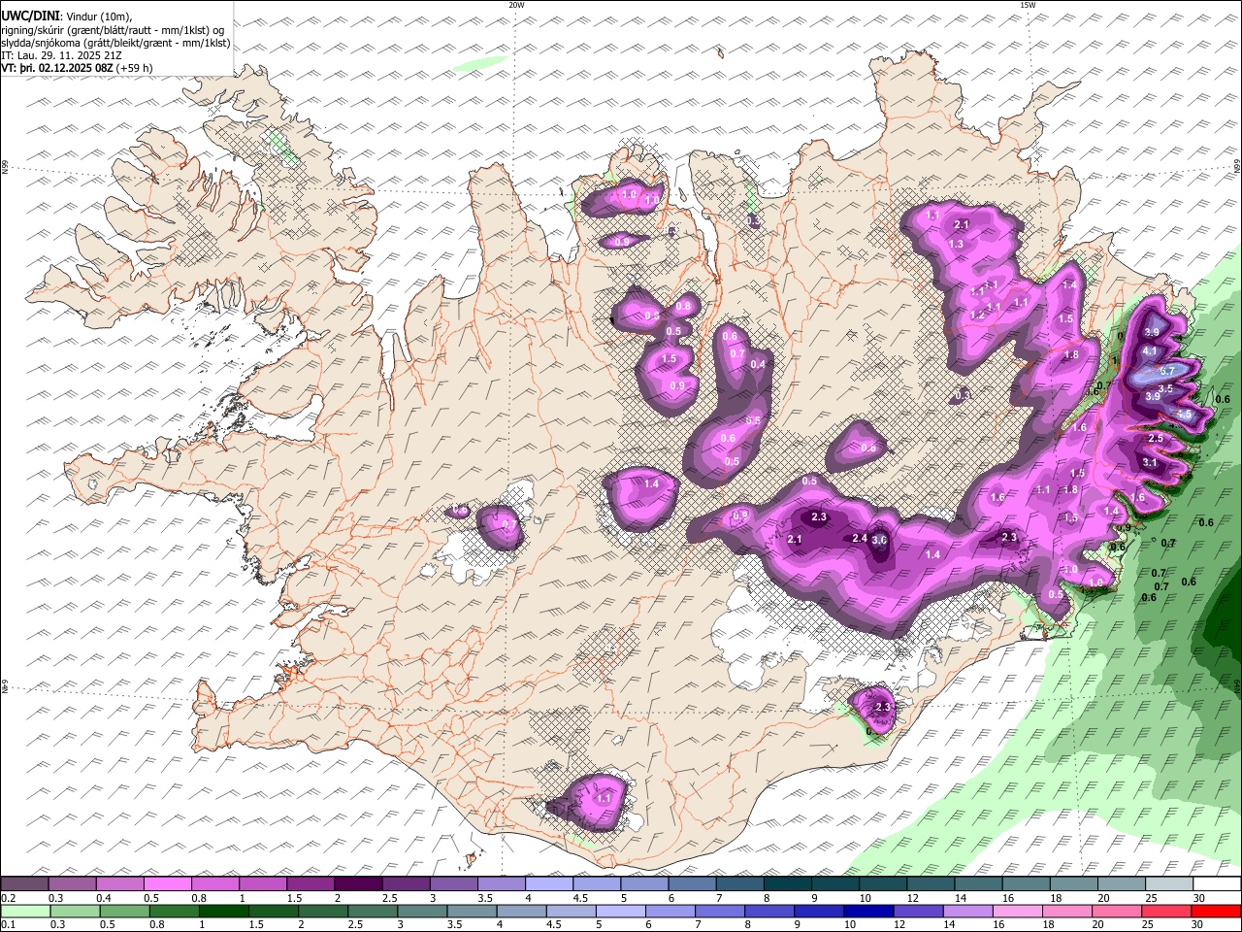Screen dimensions: 1242x932
Task: Click the 'rigning/skúrir' legend description line
Action: click(x=114, y=30)
